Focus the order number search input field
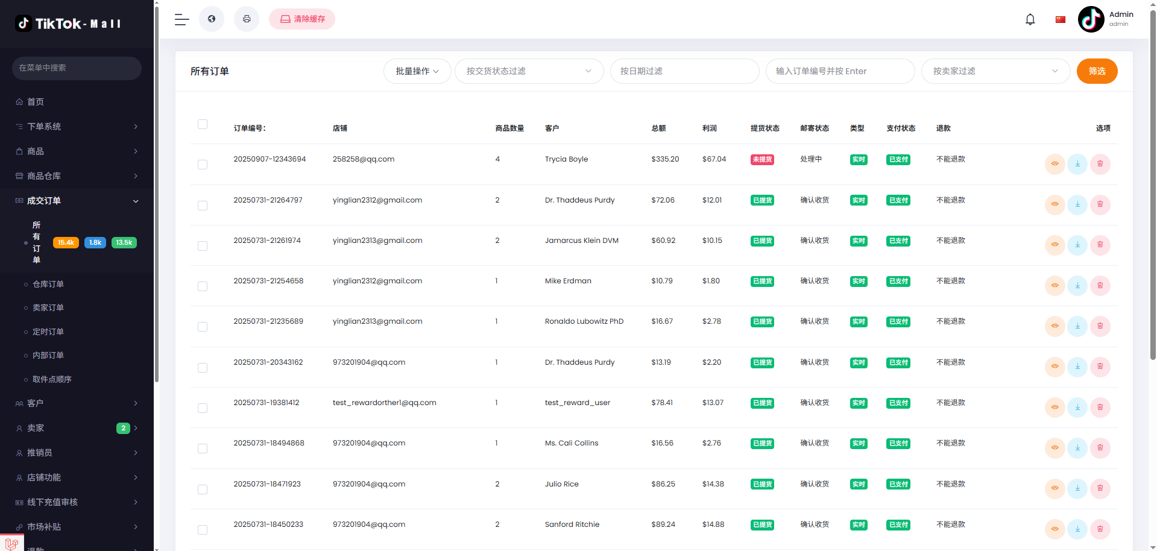Image resolution: width=1157 pixels, height=551 pixels. pyautogui.click(x=840, y=71)
